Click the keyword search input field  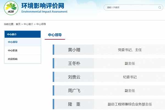(129, 7)
